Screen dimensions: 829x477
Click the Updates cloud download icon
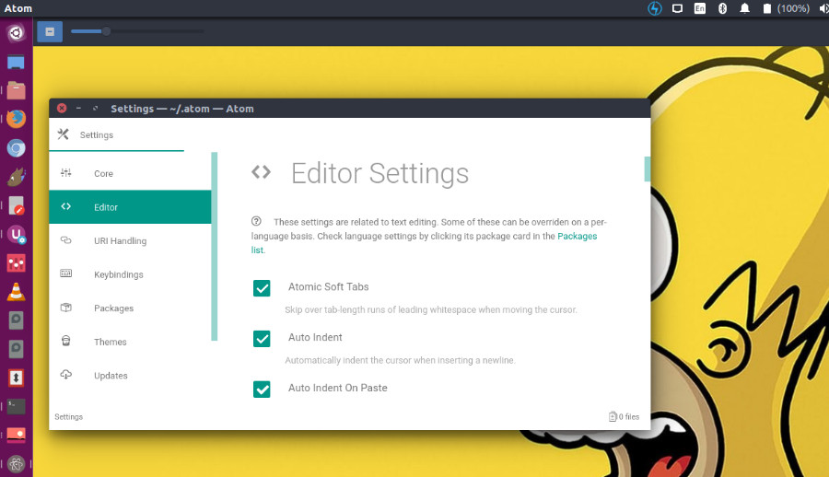[66, 375]
